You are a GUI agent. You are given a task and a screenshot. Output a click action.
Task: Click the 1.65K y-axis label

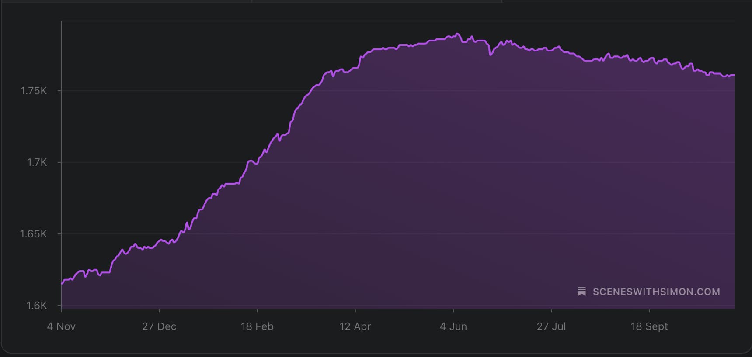coord(34,234)
